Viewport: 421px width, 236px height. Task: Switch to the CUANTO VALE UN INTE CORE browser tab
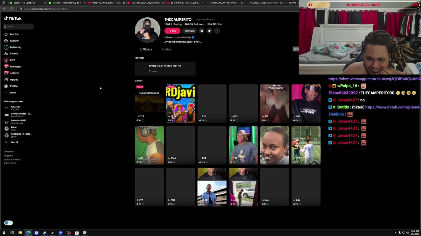[224, 3]
